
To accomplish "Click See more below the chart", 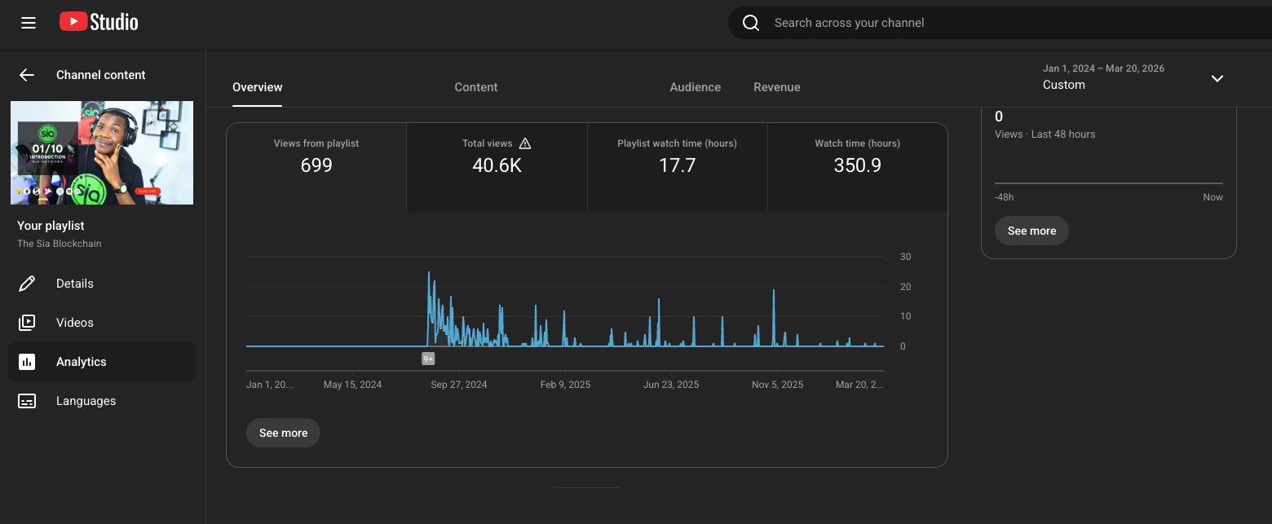I will tap(283, 433).
